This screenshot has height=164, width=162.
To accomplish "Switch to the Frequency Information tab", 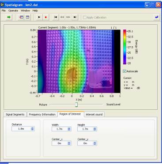I will pos(42,115).
